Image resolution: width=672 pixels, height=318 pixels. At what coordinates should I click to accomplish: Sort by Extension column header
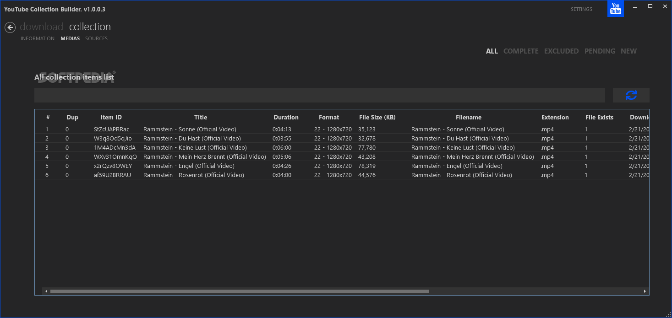click(555, 118)
